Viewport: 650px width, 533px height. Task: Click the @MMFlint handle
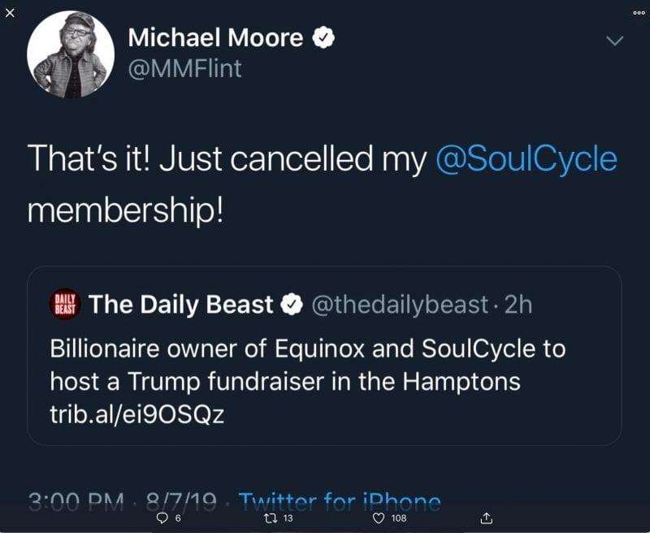[x=184, y=69]
